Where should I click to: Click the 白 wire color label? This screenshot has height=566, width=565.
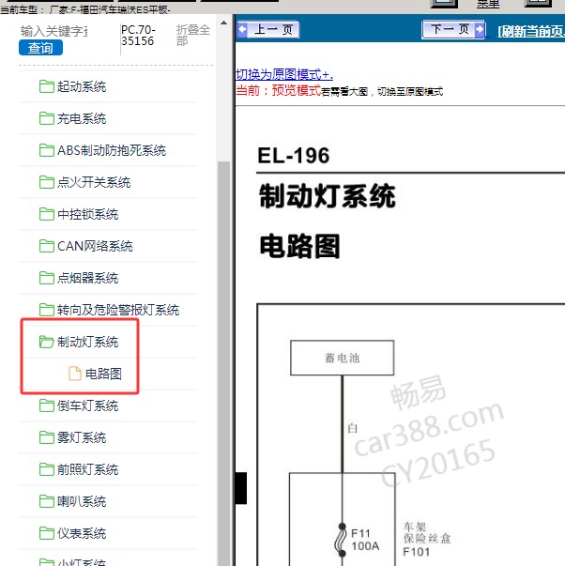point(352,428)
